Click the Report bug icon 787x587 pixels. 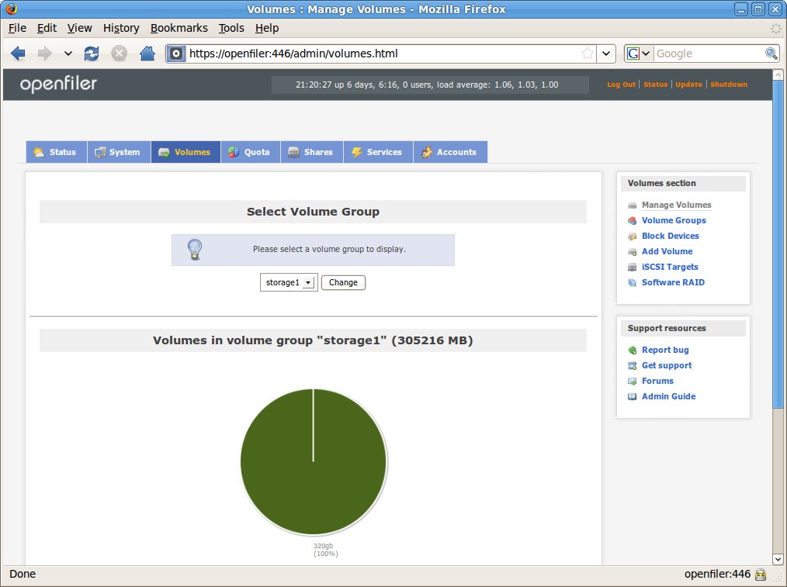click(x=633, y=350)
